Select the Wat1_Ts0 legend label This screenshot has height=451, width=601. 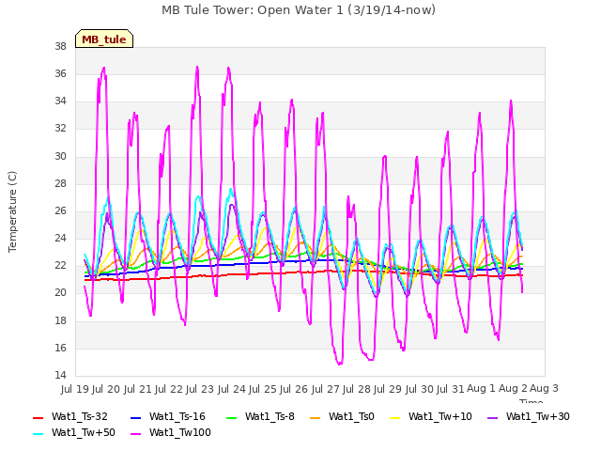pyautogui.click(x=351, y=416)
